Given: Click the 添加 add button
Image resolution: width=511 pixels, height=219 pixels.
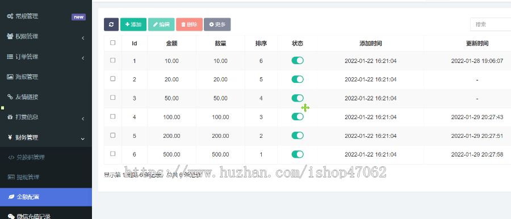Looking at the screenshot, I should point(133,24).
